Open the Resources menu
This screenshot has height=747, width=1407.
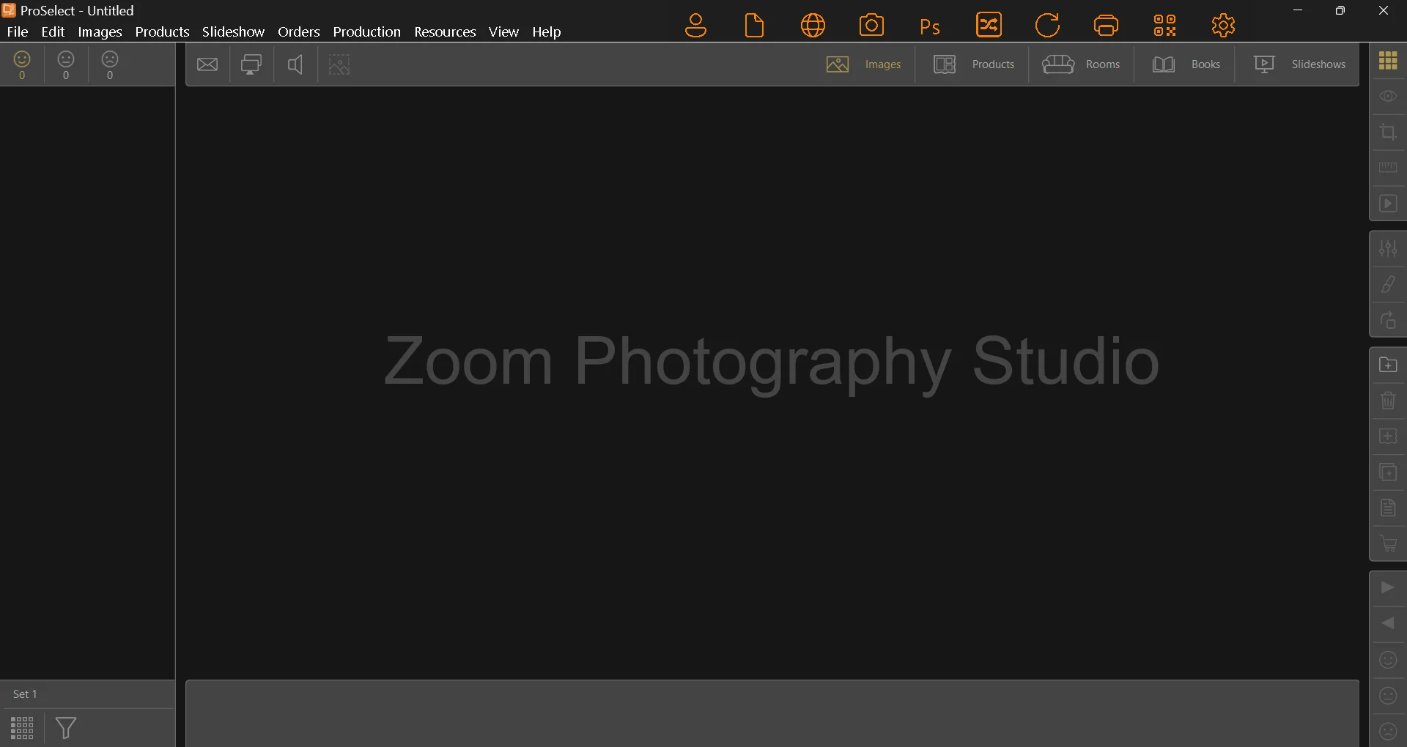(x=445, y=31)
